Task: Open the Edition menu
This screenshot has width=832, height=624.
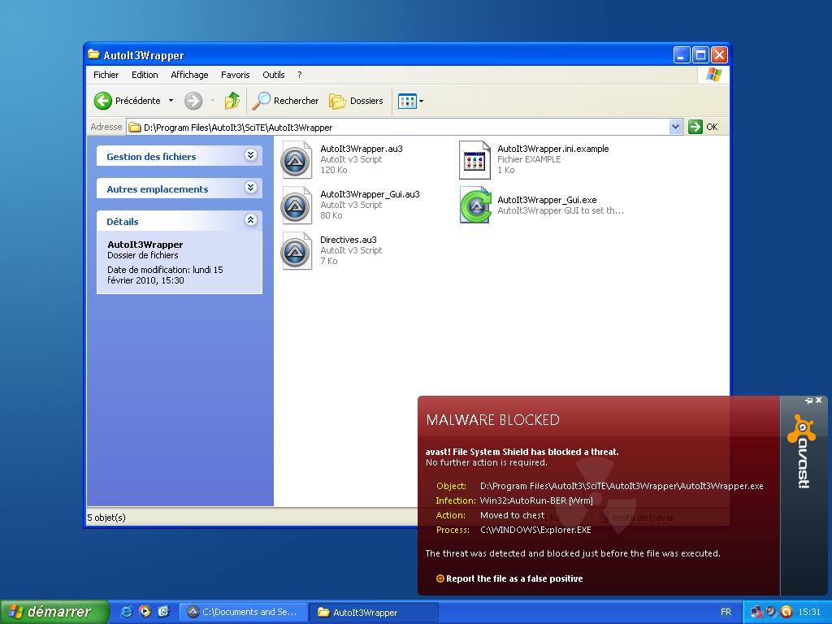Action: pos(145,75)
